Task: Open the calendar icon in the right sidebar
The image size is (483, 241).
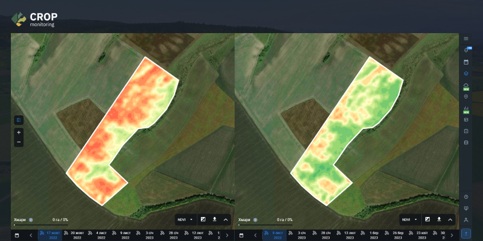Action: [x=466, y=62]
